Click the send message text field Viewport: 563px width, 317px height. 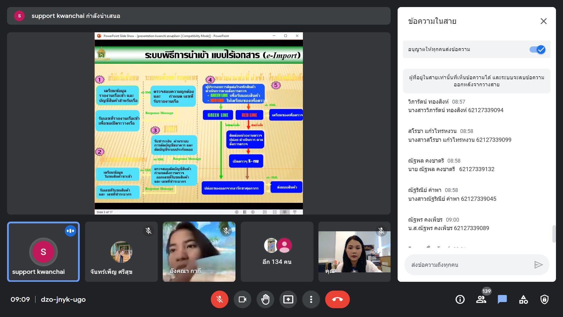coord(469,265)
